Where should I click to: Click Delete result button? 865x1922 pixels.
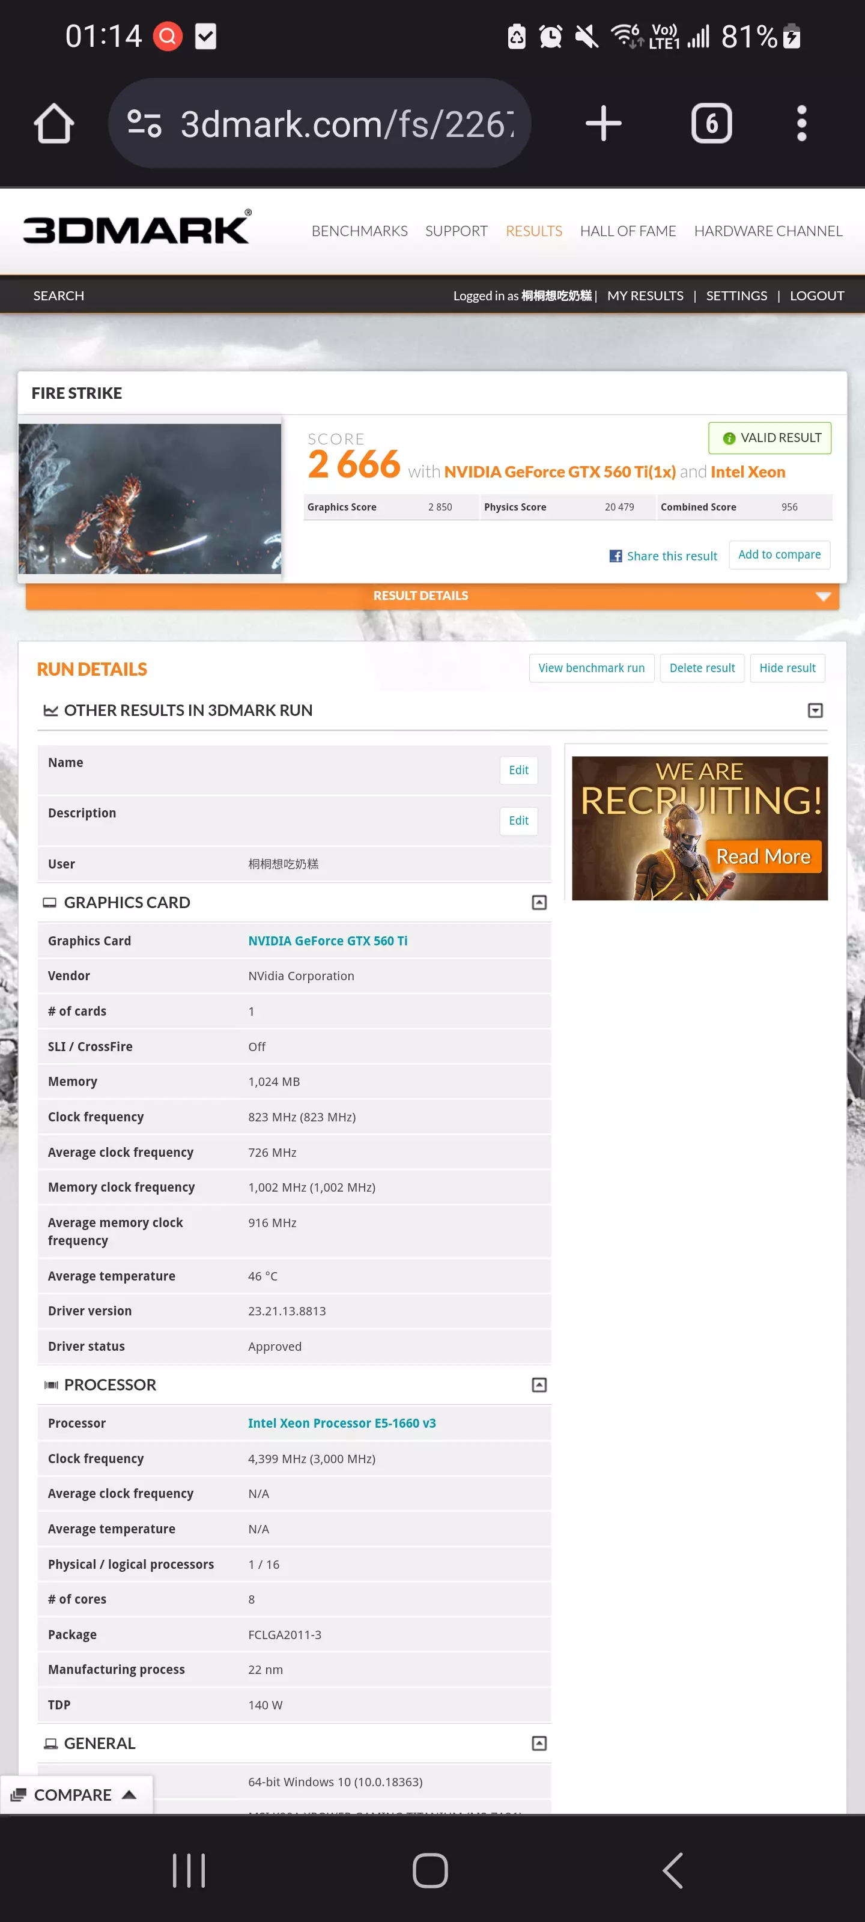click(702, 668)
